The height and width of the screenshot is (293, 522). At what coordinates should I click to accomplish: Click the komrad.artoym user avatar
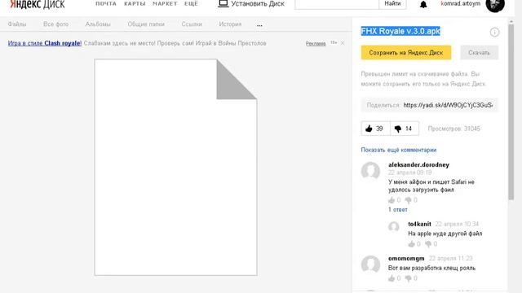click(x=495, y=5)
